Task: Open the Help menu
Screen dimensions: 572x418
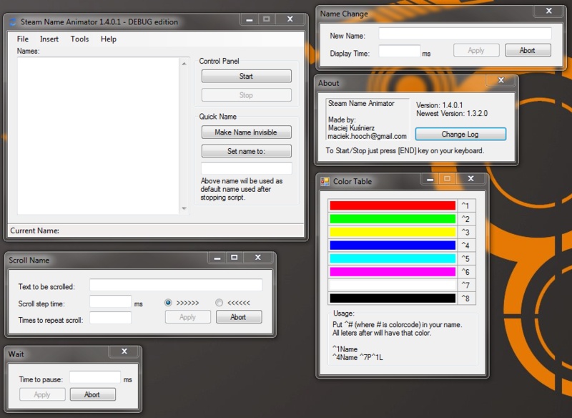Action: 109,39
